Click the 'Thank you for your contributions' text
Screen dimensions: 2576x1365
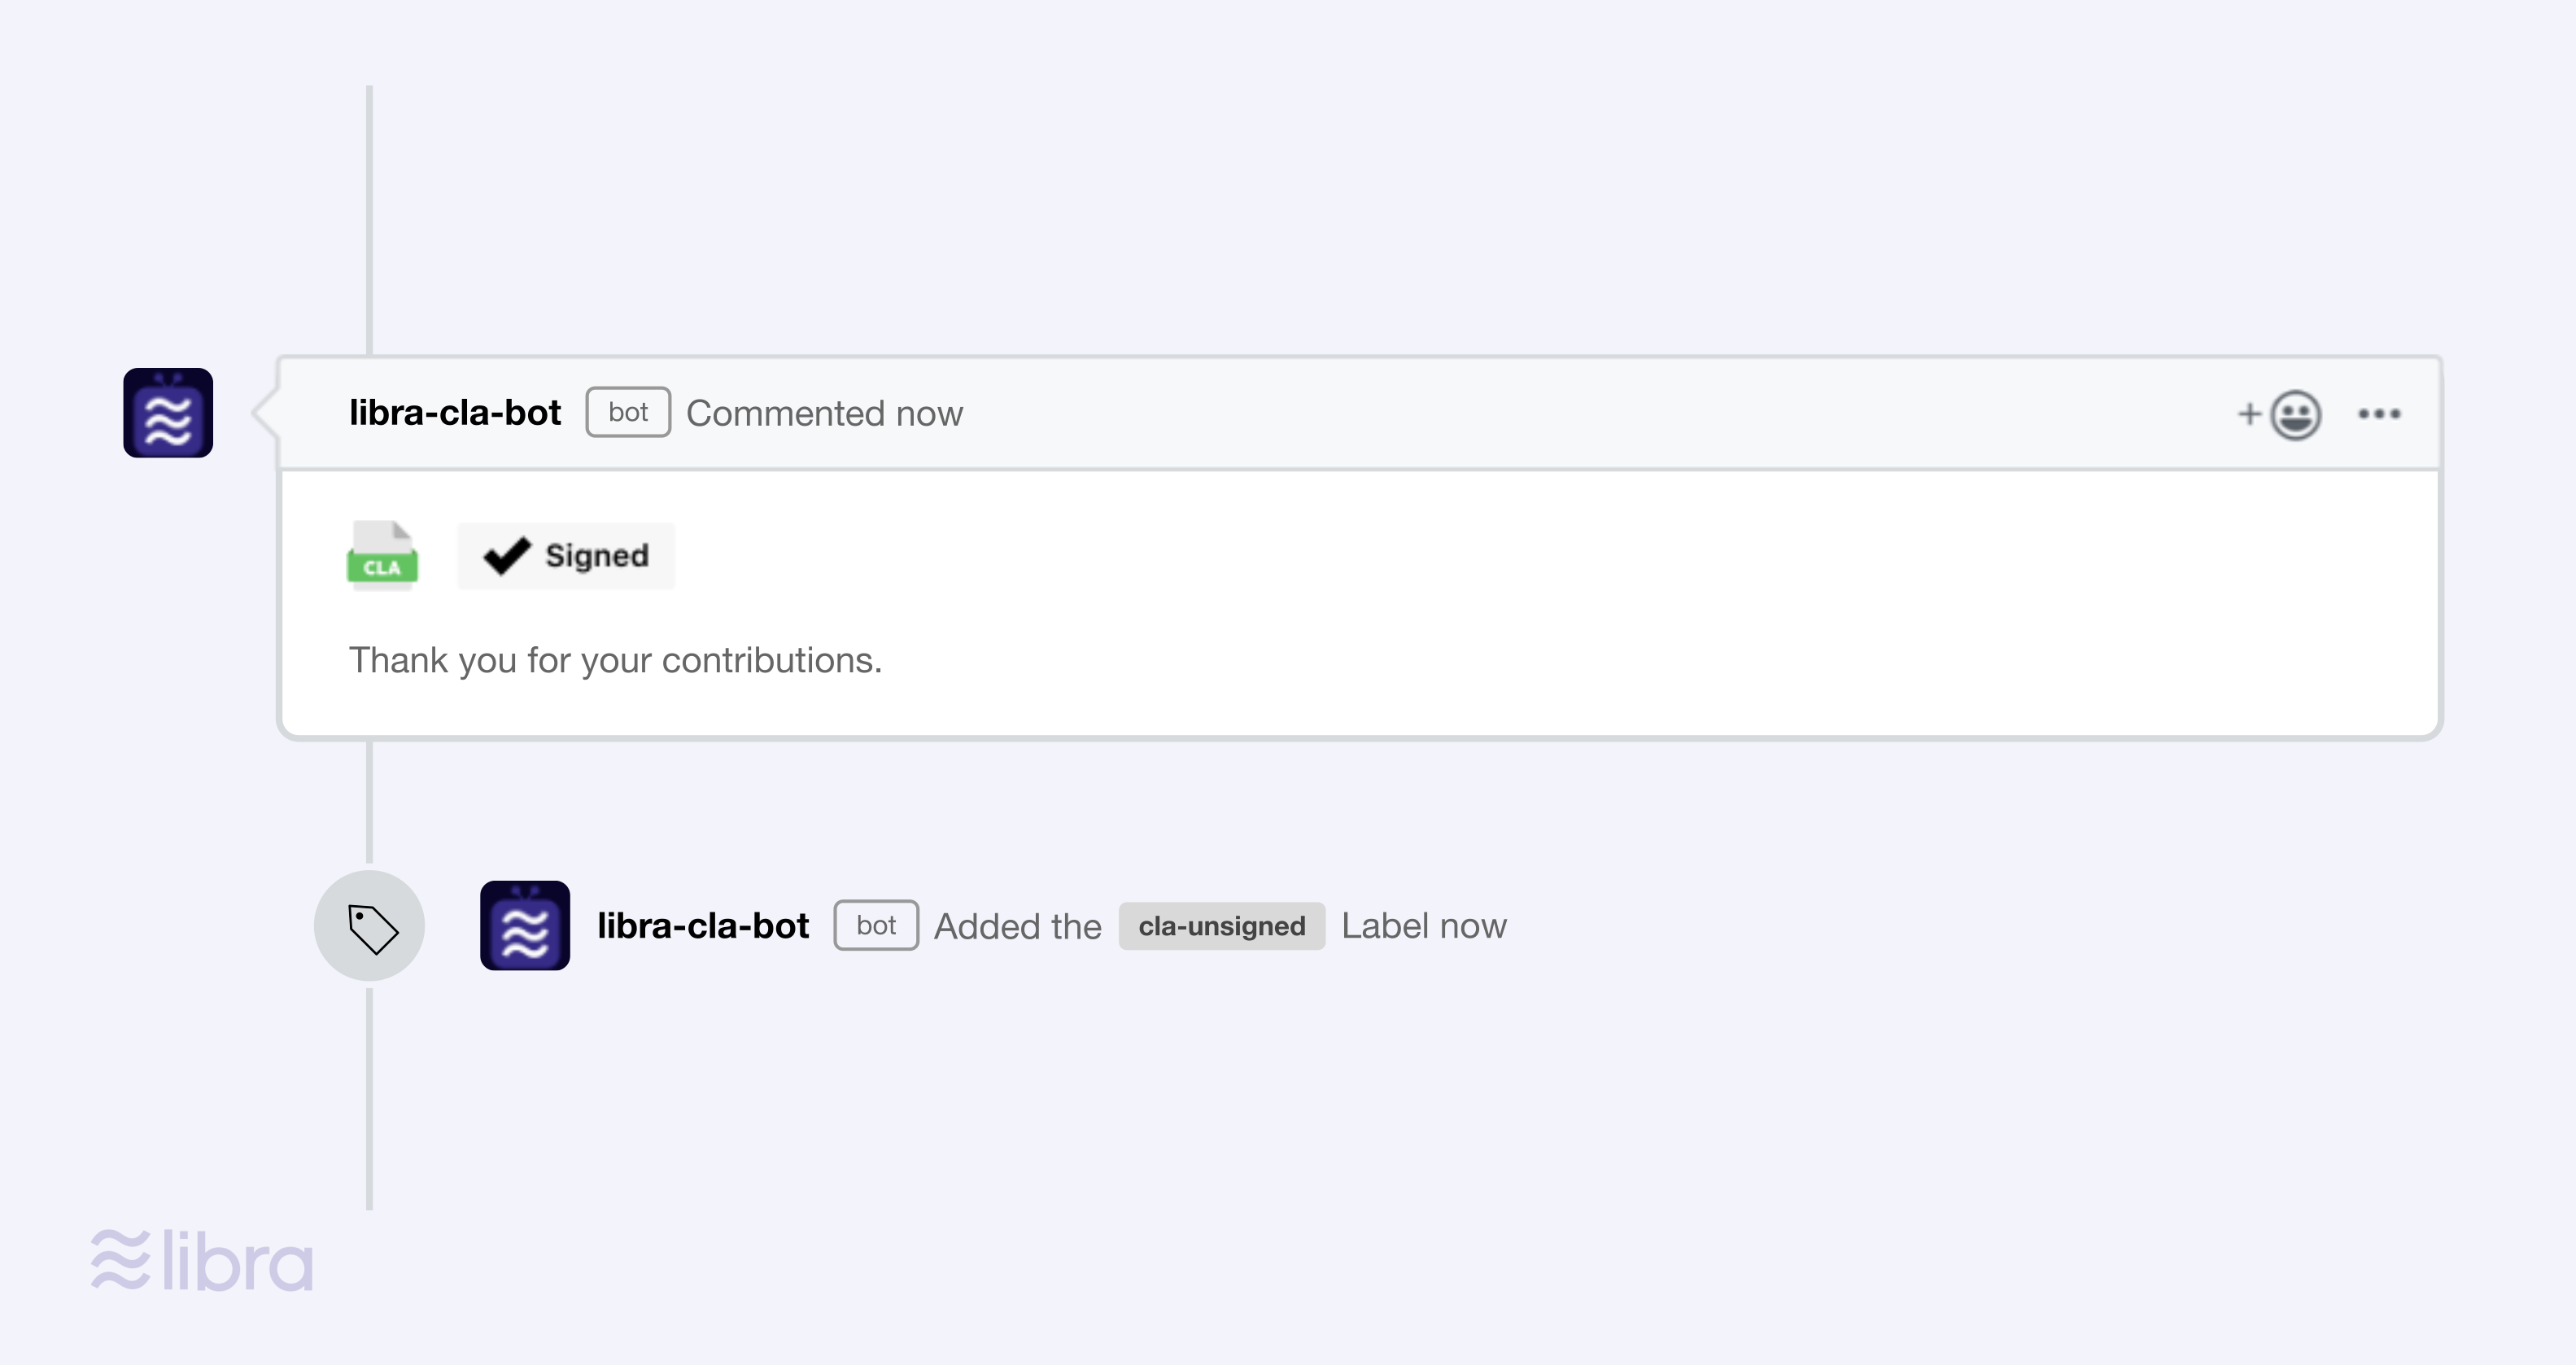coord(615,660)
